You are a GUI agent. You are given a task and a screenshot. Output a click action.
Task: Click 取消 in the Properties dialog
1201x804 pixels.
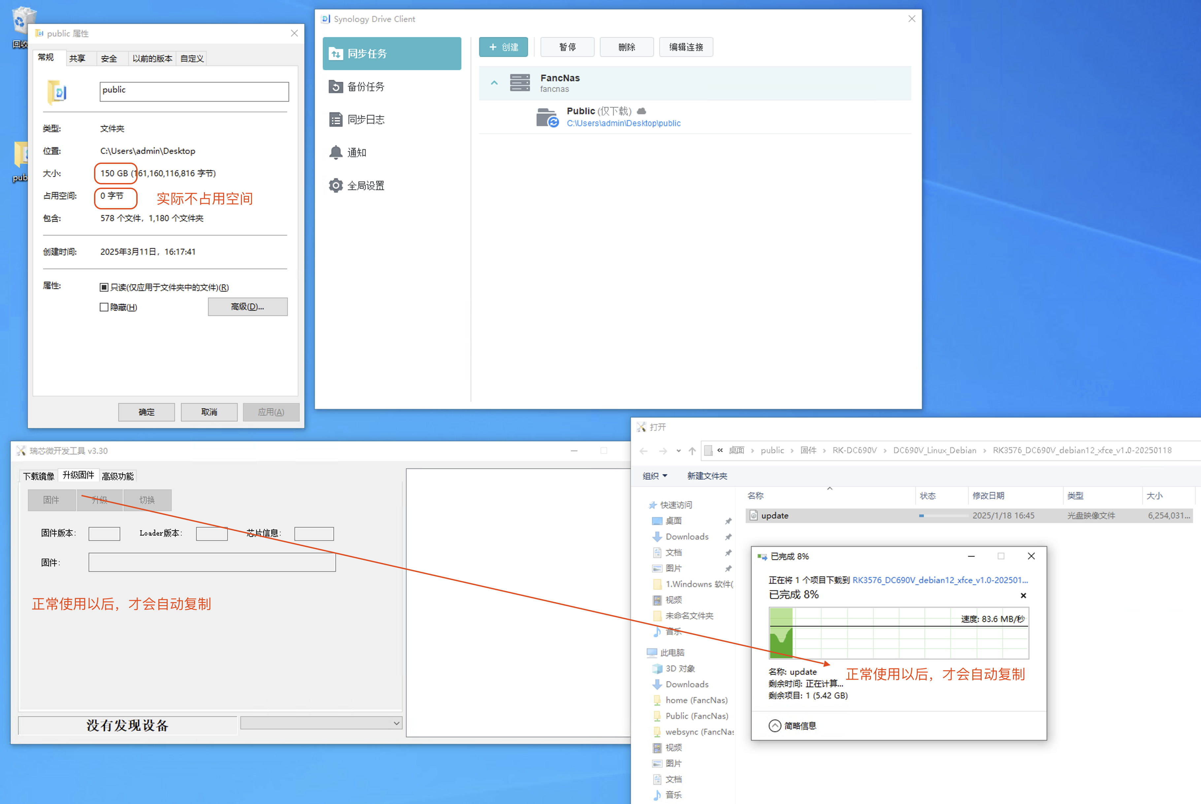pos(209,412)
